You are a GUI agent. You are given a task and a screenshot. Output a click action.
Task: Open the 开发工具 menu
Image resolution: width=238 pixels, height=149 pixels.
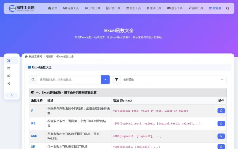(93, 8)
